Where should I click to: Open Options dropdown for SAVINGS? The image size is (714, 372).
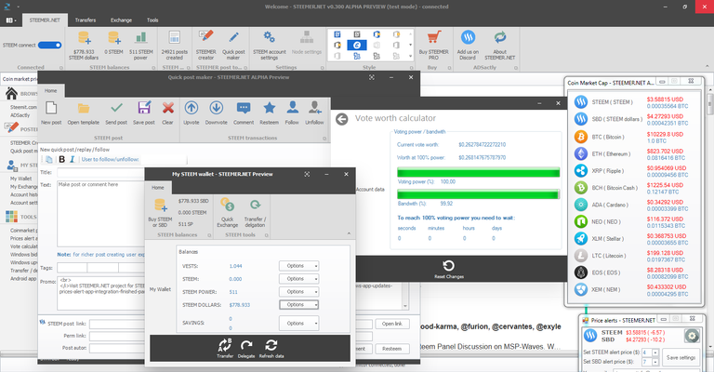[x=298, y=324]
